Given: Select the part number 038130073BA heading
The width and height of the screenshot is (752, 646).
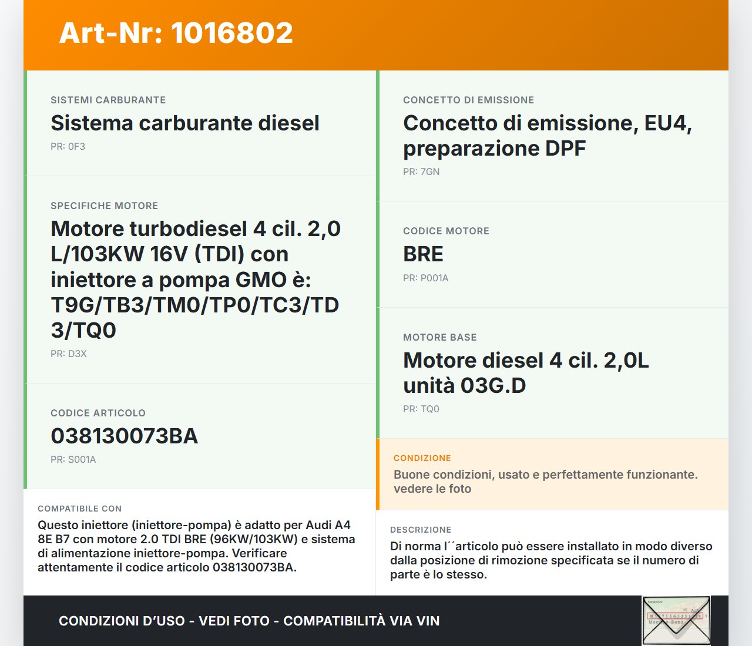Looking at the screenshot, I should pyautogui.click(x=124, y=436).
